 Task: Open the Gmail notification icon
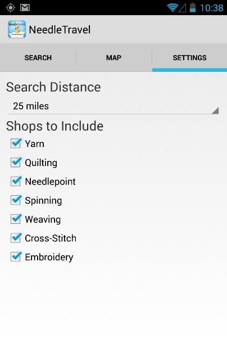pos(25,7)
